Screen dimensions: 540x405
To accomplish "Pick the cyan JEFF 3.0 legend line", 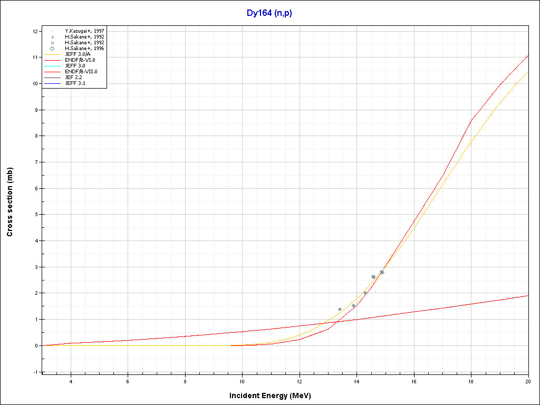I will (x=52, y=66).
